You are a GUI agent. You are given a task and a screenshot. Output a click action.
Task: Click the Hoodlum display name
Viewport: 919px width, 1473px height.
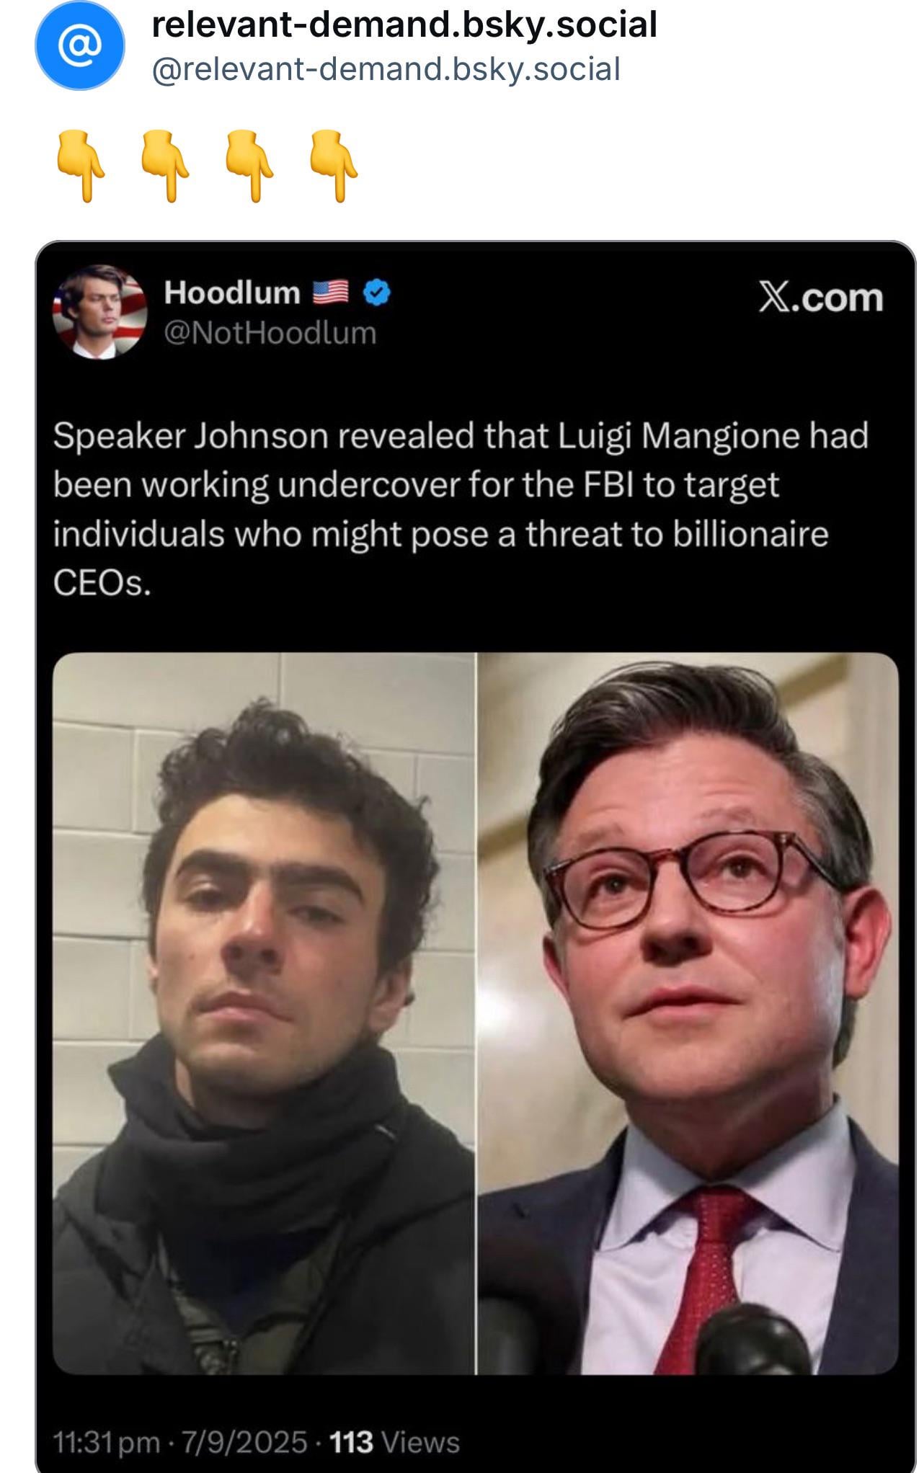click(x=232, y=293)
